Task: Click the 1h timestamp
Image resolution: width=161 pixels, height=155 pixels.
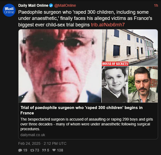Action: click(x=156, y=5)
